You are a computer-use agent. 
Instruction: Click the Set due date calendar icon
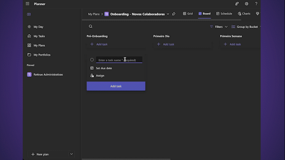(x=92, y=68)
